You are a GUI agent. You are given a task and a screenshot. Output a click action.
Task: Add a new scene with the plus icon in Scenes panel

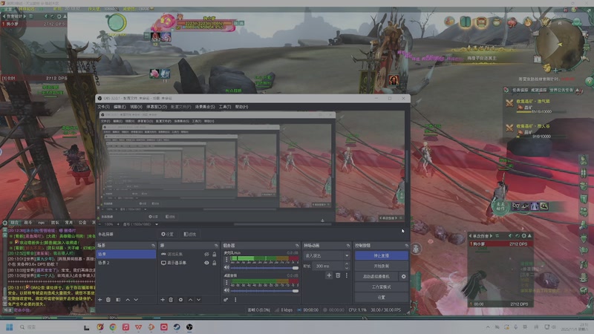point(100,300)
